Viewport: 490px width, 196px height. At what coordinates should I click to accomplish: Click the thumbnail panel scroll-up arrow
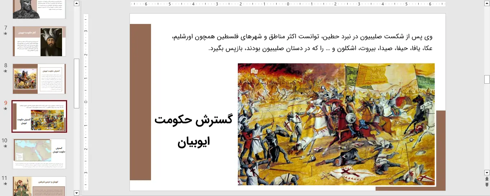76,3
